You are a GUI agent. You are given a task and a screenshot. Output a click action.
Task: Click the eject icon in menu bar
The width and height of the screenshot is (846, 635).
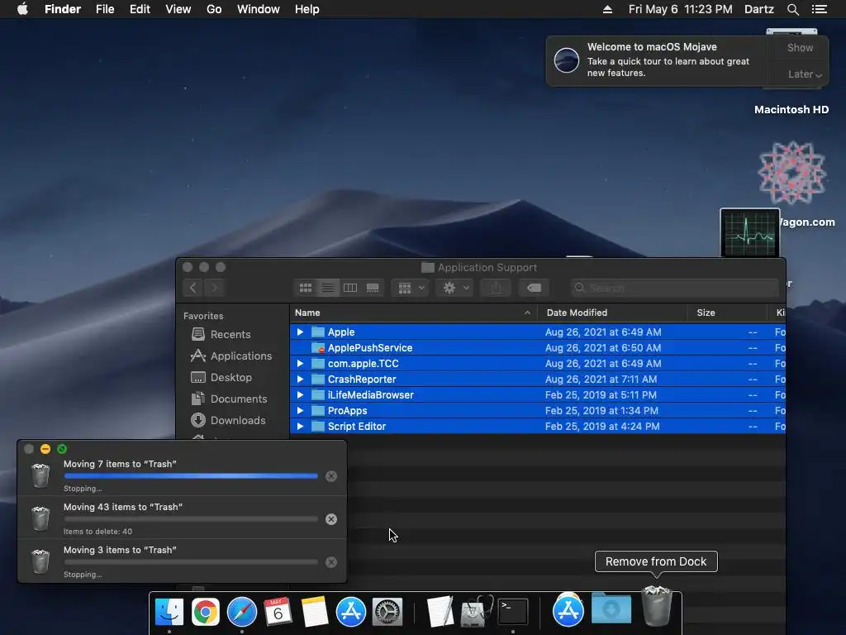click(607, 9)
